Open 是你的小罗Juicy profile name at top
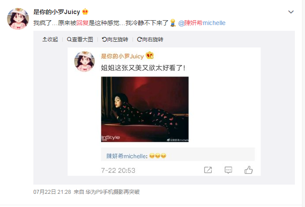Viewport: 305px width, 207px height. click(x=57, y=12)
